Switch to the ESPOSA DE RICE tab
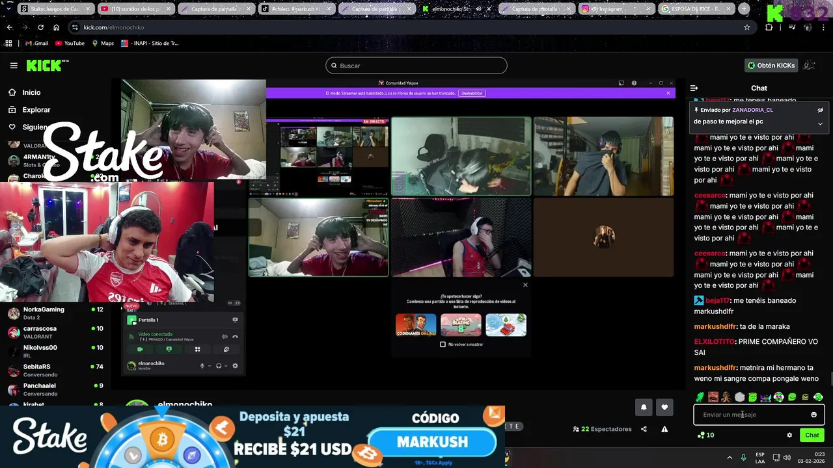 point(696,9)
